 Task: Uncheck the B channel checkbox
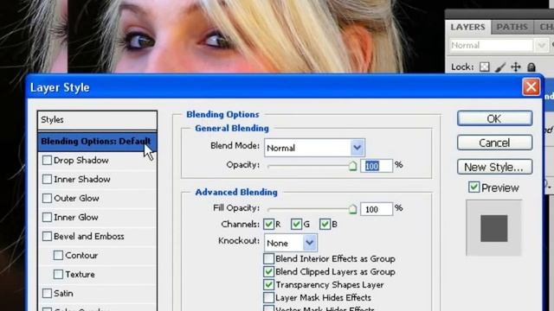pyautogui.click(x=325, y=225)
